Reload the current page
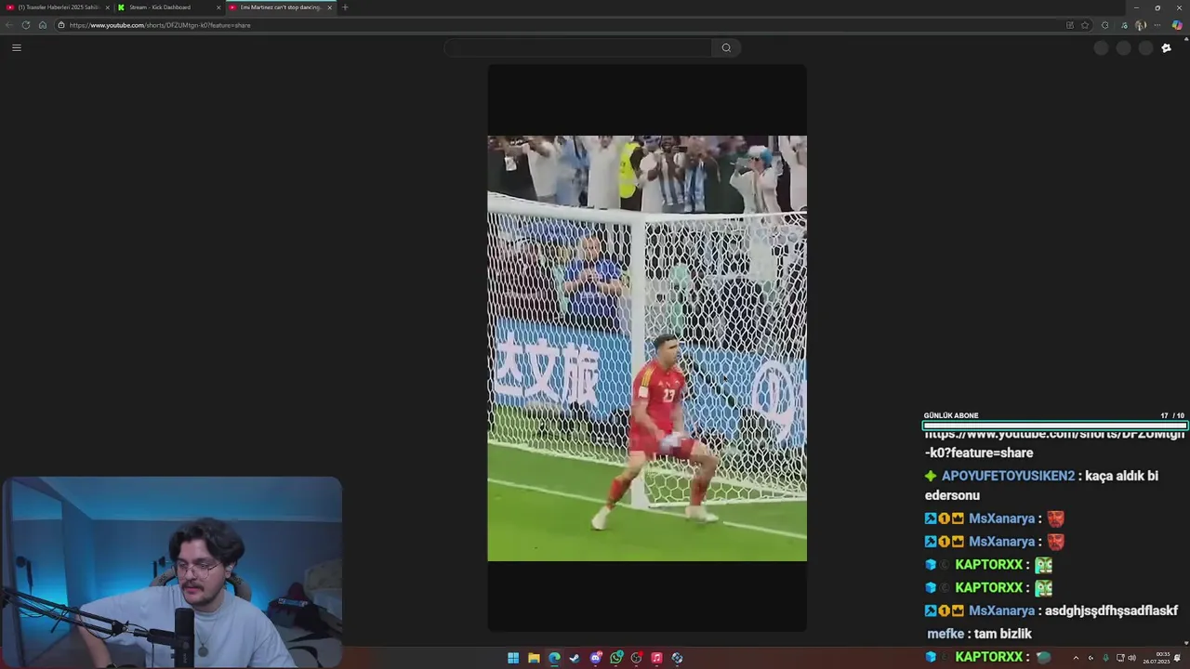This screenshot has width=1190, height=669. pyautogui.click(x=26, y=25)
